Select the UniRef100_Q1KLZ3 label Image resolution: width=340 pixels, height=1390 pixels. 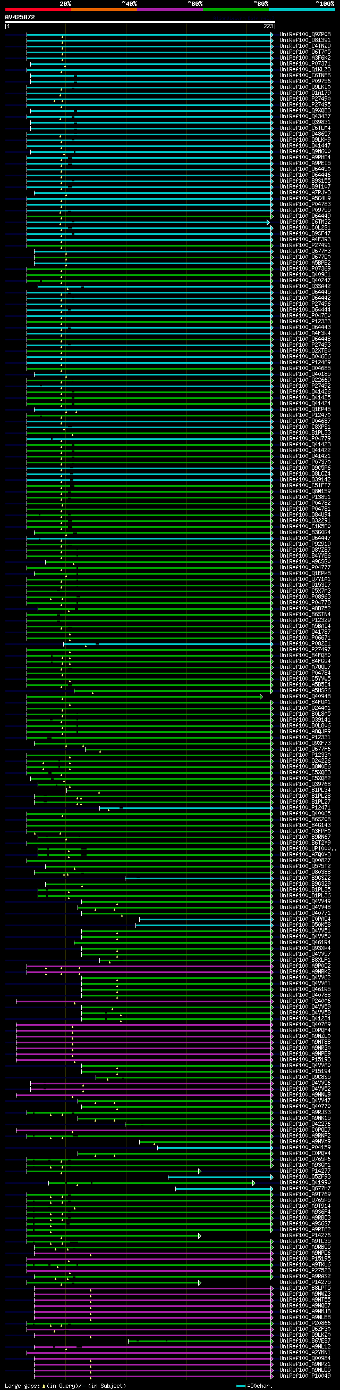click(x=305, y=70)
